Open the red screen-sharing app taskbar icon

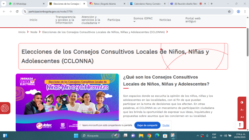173,136
